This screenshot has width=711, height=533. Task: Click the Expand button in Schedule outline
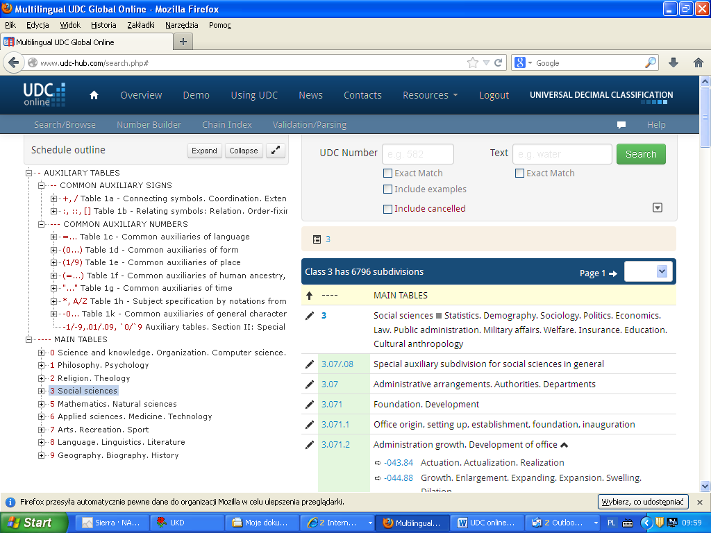pyautogui.click(x=204, y=151)
